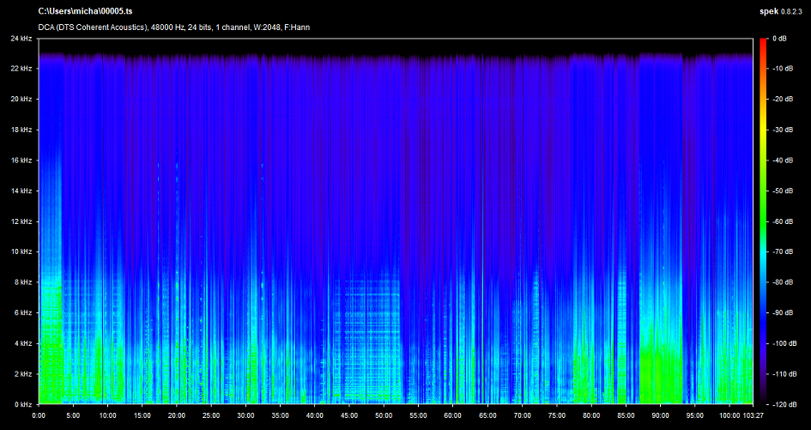
Task: Select the 50:00 time axis marker
Action: tap(384, 416)
